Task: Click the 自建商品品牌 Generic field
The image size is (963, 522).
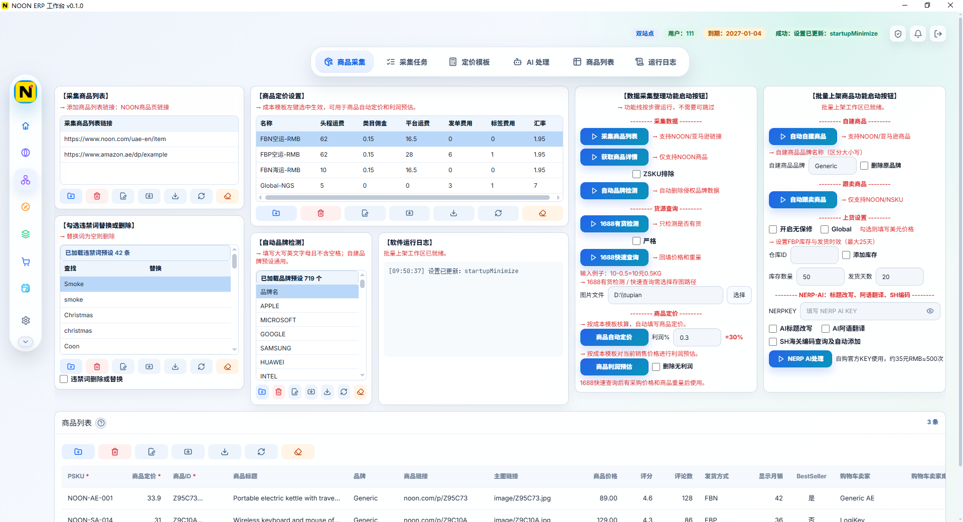Action: 833,166
